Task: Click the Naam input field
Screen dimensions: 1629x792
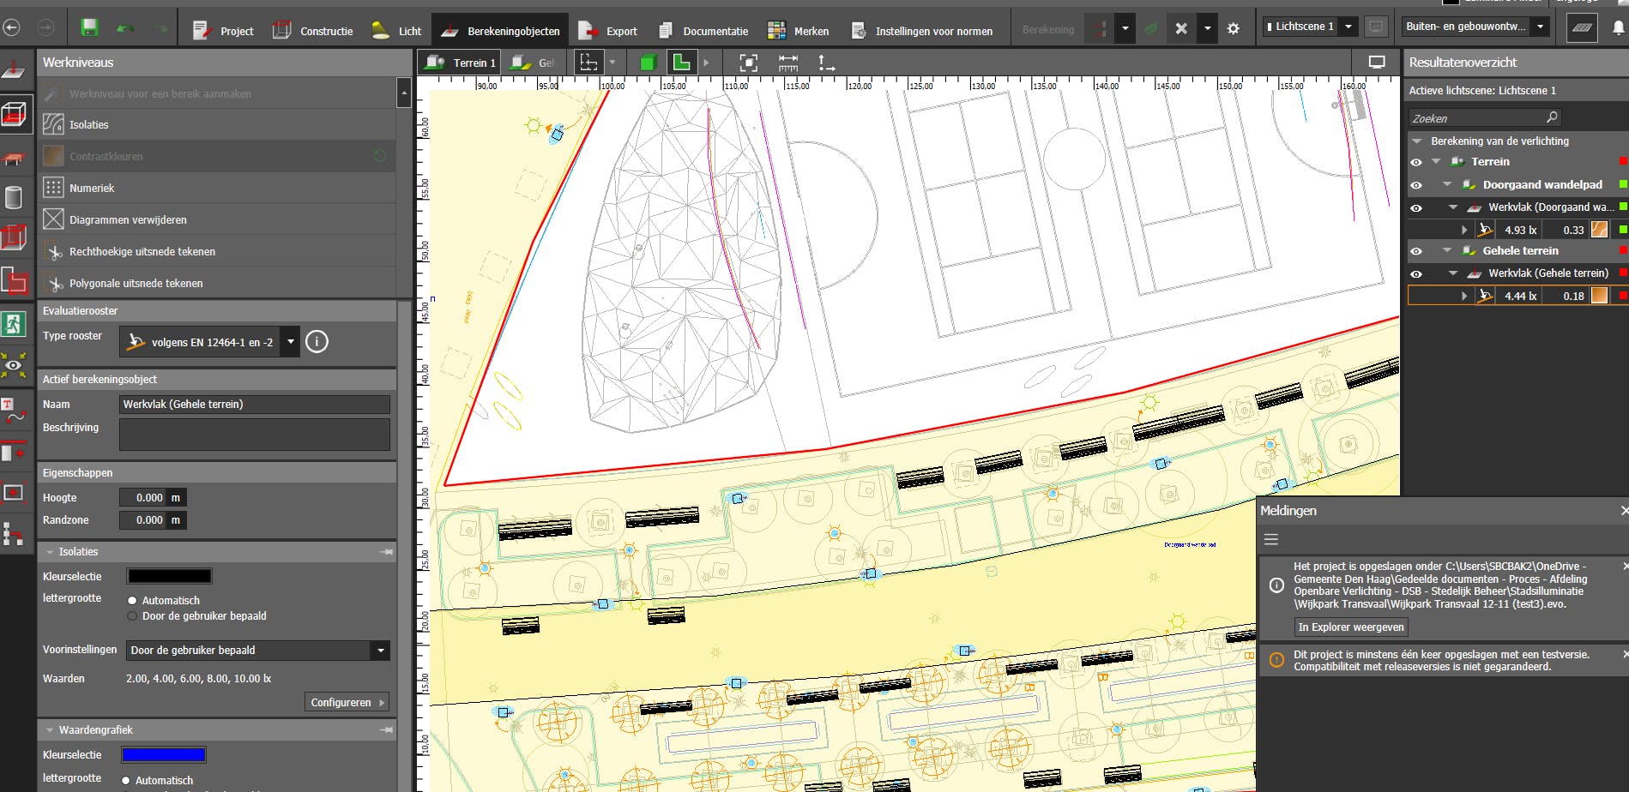Action: point(254,405)
